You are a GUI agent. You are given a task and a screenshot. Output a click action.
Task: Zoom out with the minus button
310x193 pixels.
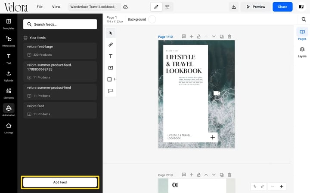click(x=273, y=186)
